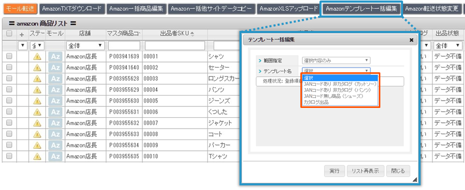Check the row checkbox for SKU 00006
465x190 pixels.
[x=9, y=112]
